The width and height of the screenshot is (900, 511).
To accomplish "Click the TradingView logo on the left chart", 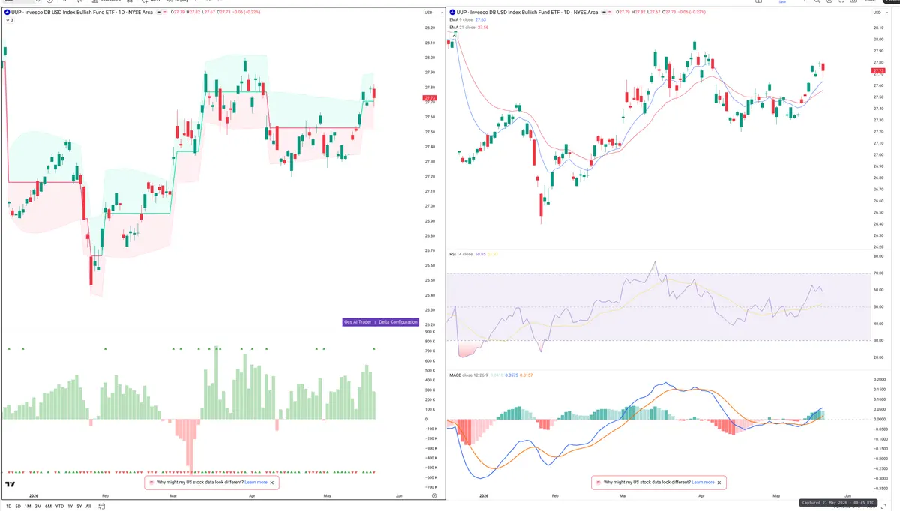I will (10, 484).
